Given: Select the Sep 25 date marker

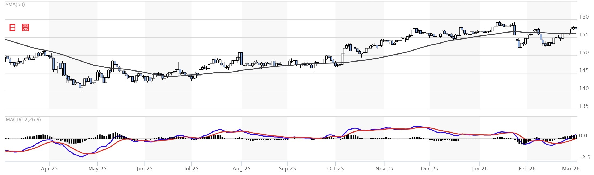Looking at the screenshot, I should point(287,169).
